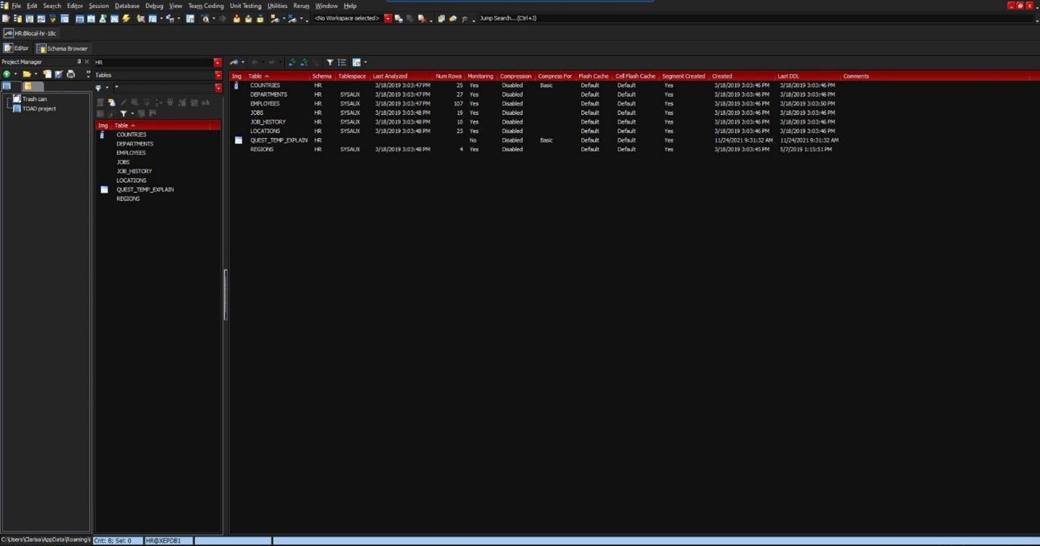The image size is (1040, 546).
Task: Click the lightning bolt icon in main toolbar
Action: pos(126,18)
